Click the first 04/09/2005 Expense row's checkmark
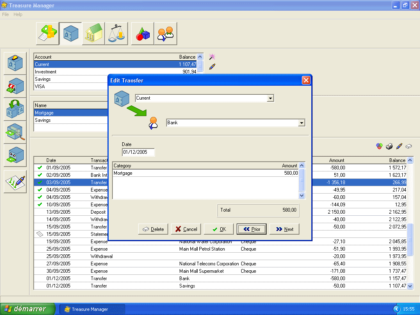The width and height of the screenshot is (420, 315). pyautogui.click(x=40, y=189)
